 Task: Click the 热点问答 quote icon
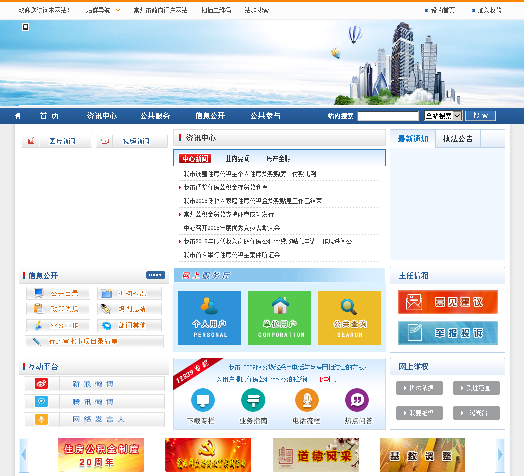357,400
